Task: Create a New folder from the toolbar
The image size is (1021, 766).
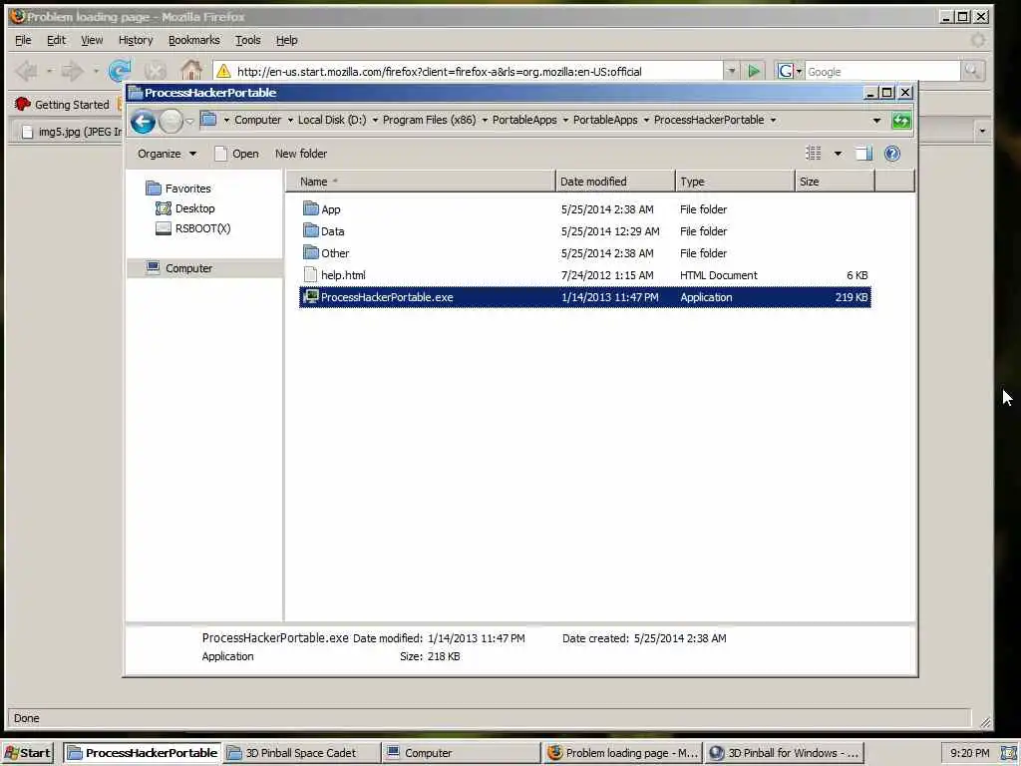Action: pos(301,154)
